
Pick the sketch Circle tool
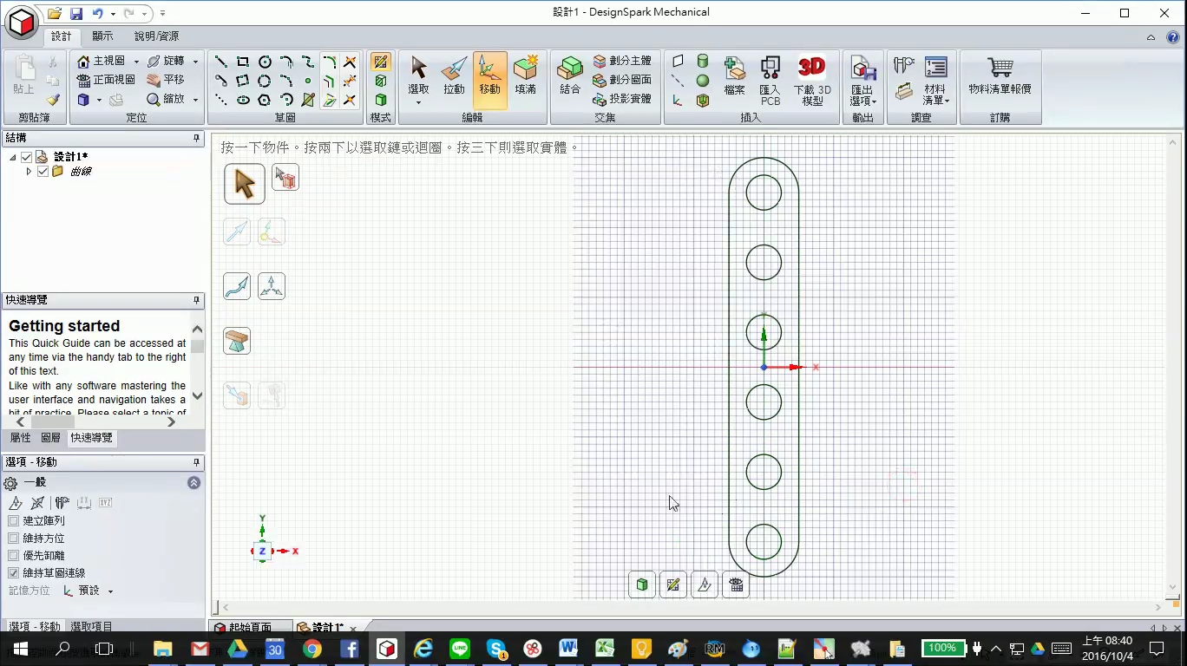(x=265, y=62)
